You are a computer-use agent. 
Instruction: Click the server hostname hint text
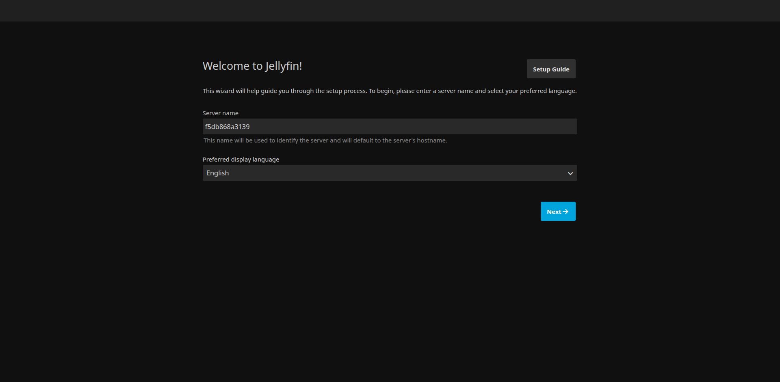(x=325, y=140)
